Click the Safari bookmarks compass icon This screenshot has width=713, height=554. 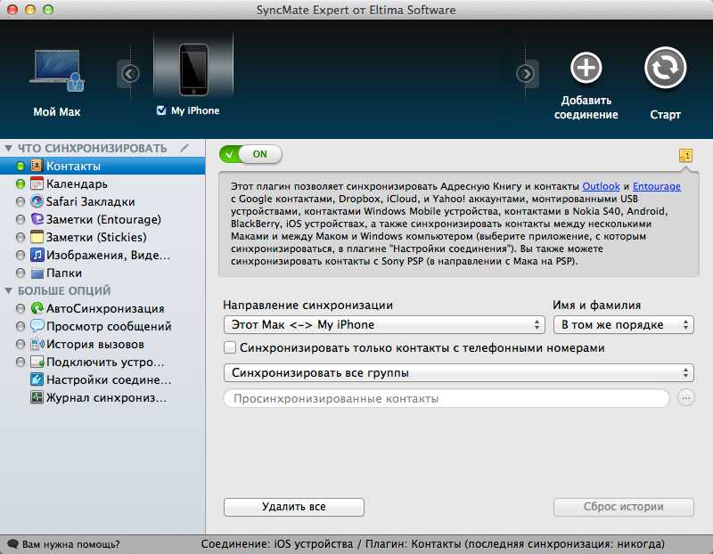tap(37, 201)
